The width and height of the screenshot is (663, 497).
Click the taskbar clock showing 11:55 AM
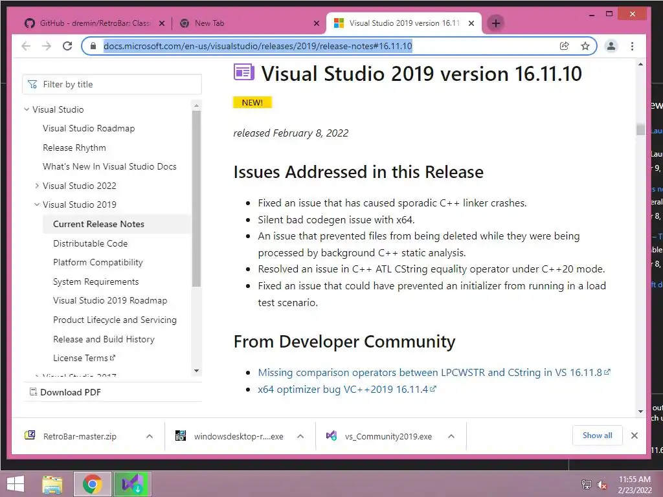635,485
